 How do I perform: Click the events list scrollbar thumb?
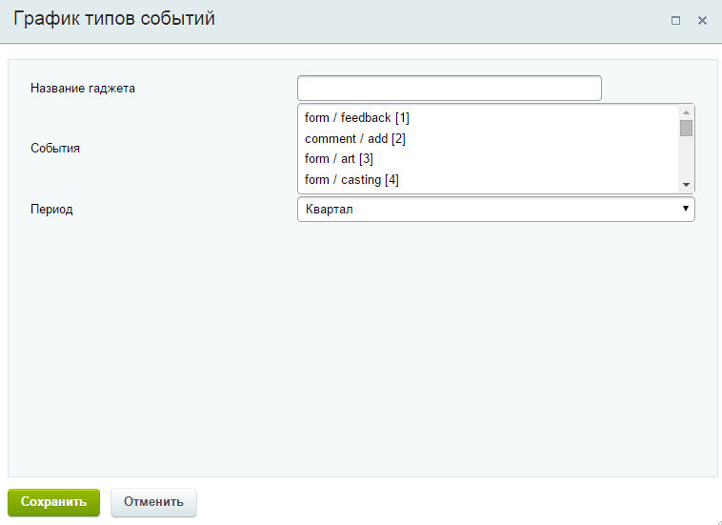pyautogui.click(x=686, y=129)
